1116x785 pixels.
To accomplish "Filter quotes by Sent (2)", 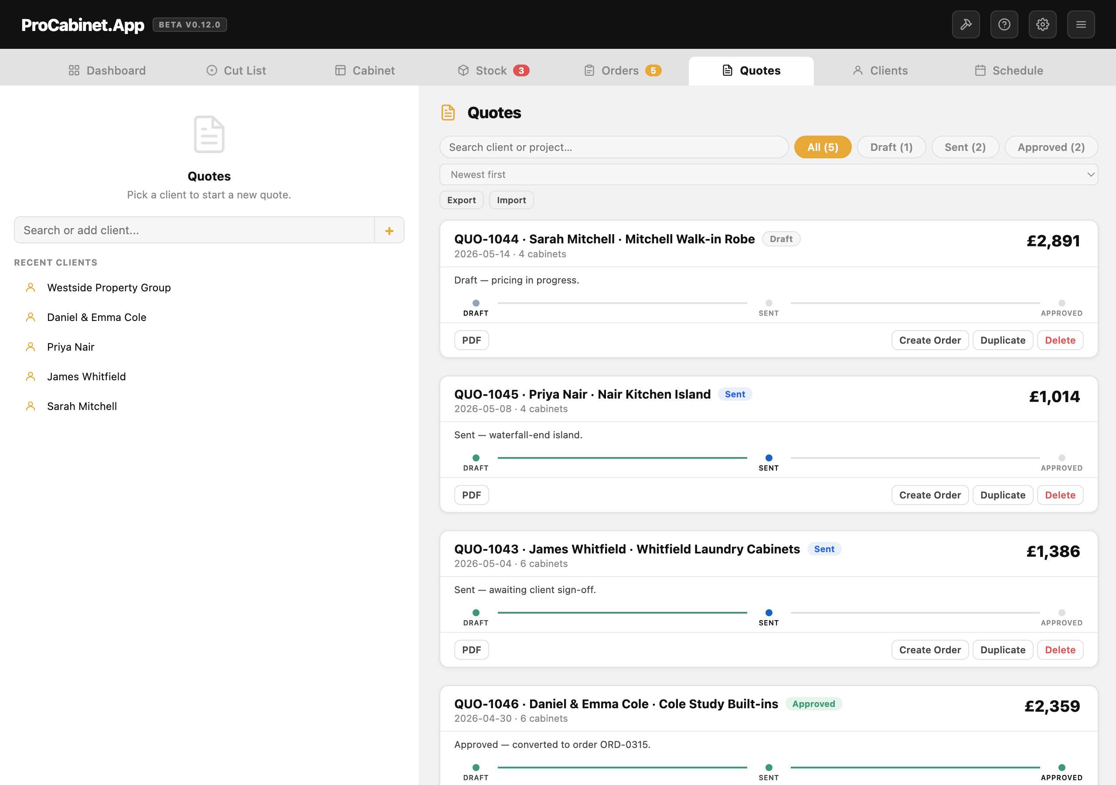I will click(965, 147).
